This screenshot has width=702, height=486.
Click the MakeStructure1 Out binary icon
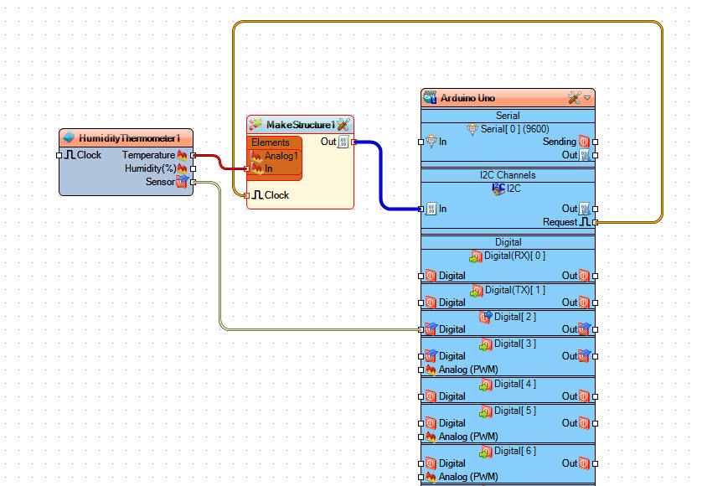tap(343, 142)
